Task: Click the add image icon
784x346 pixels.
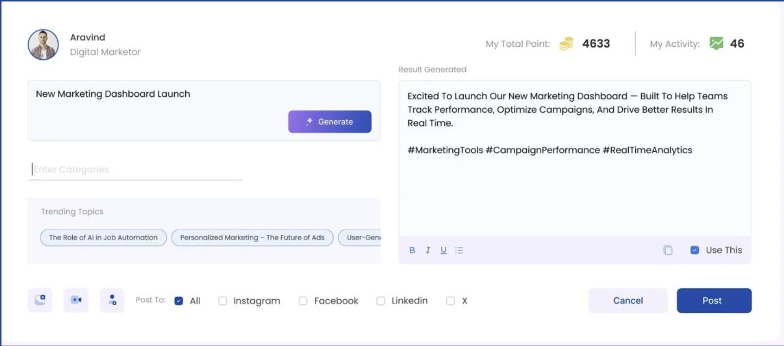Action: click(40, 300)
